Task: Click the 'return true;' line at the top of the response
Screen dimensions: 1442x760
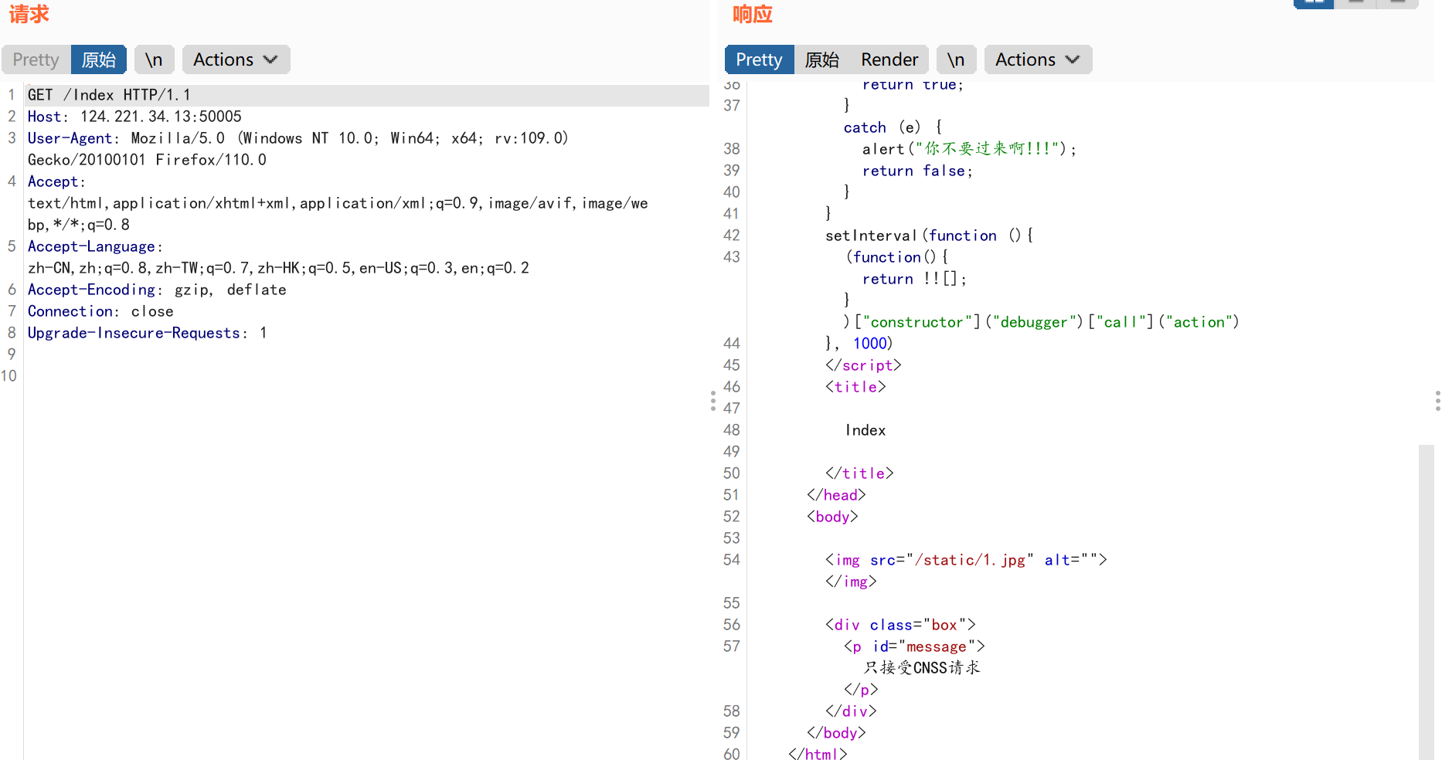Action: click(913, 84)
